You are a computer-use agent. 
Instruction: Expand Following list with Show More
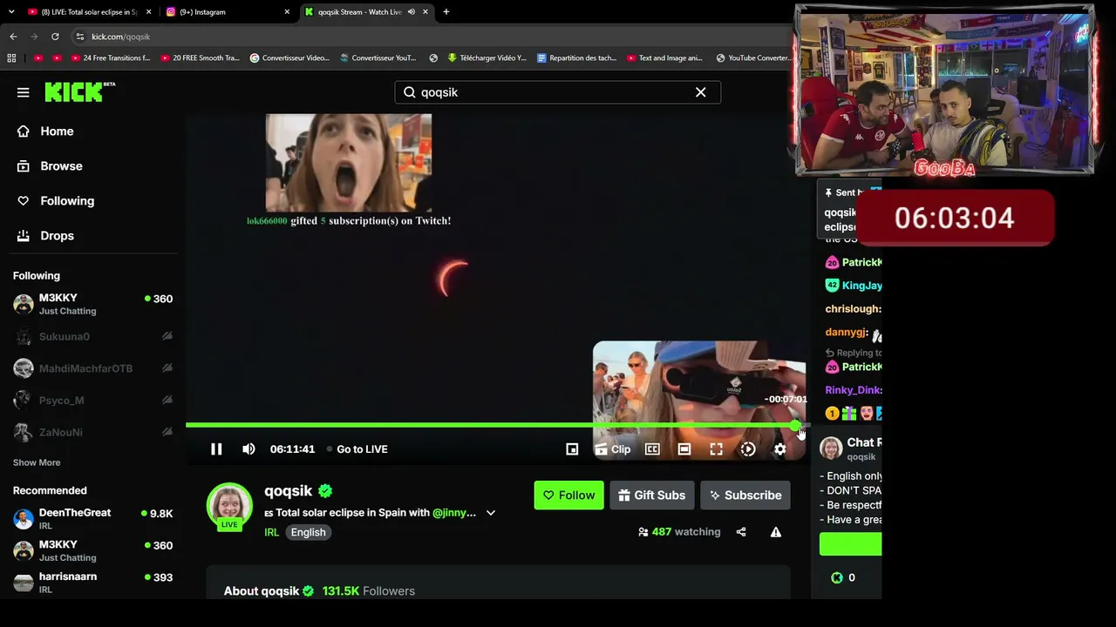pos(37,462)
